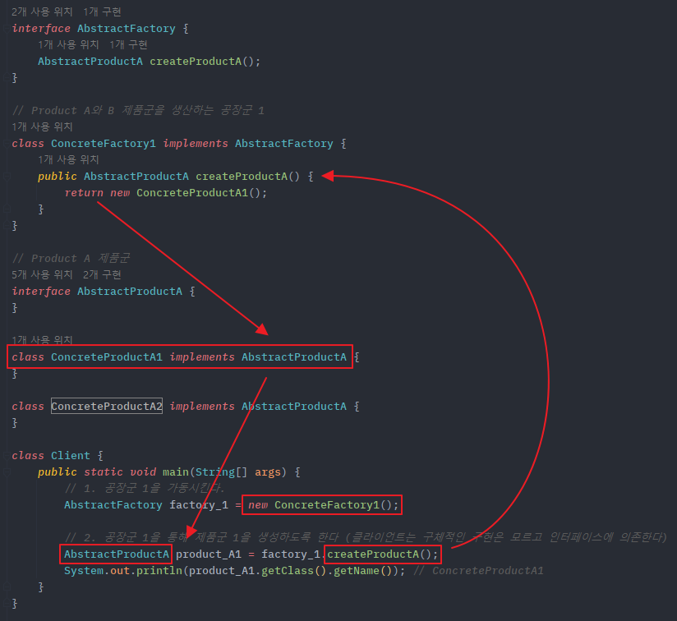Screen dimensions: 677x621
Task: Click AbstractProductA after ConcreteProductA2 implements
Action: point(293,406)
